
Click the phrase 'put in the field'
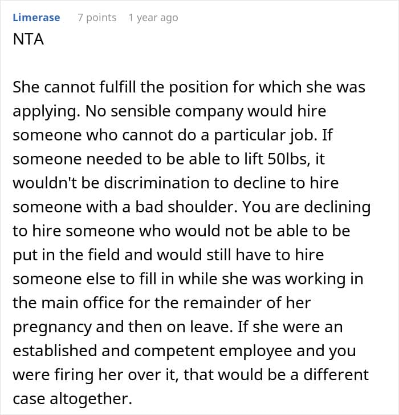click(x=60, y=255)
